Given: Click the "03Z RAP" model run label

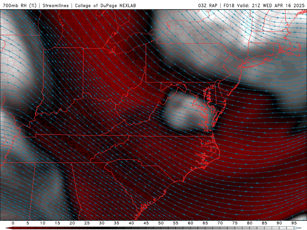Looking at the screenshot, I should [x=208, y=5].
